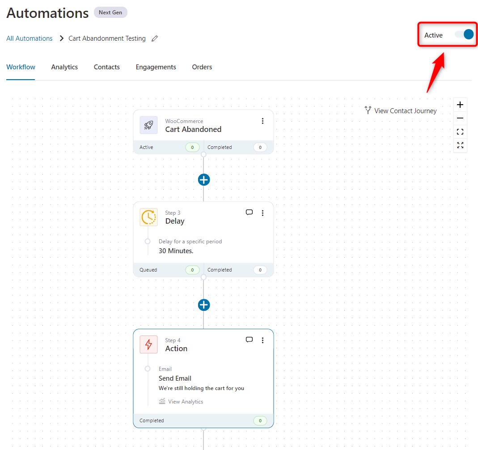The image size is (478, 450).
Task: Click the pencil icon to rename the automation
Action: click(155, 38)
